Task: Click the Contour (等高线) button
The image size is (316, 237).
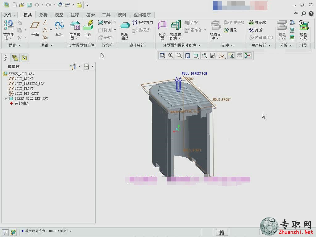Action: pos(257,22)
